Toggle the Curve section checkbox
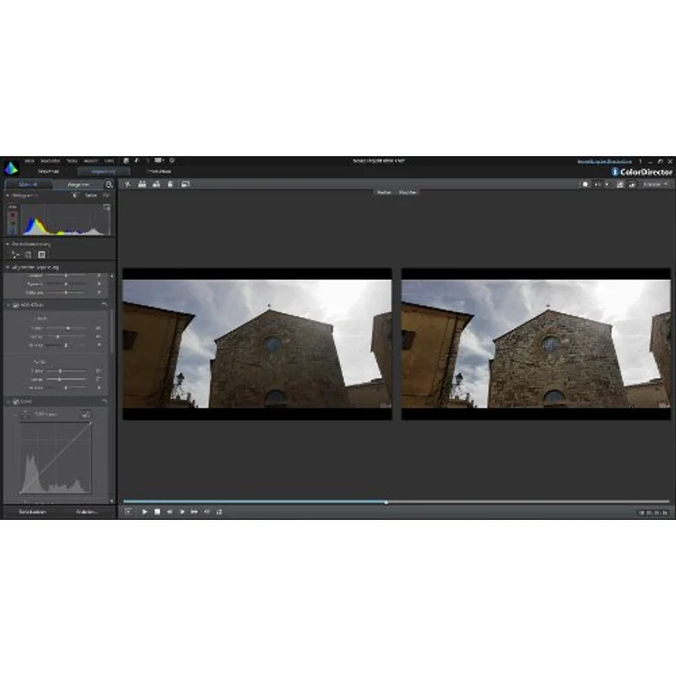This screenshot has width=676, height=676. click(16, 401)
